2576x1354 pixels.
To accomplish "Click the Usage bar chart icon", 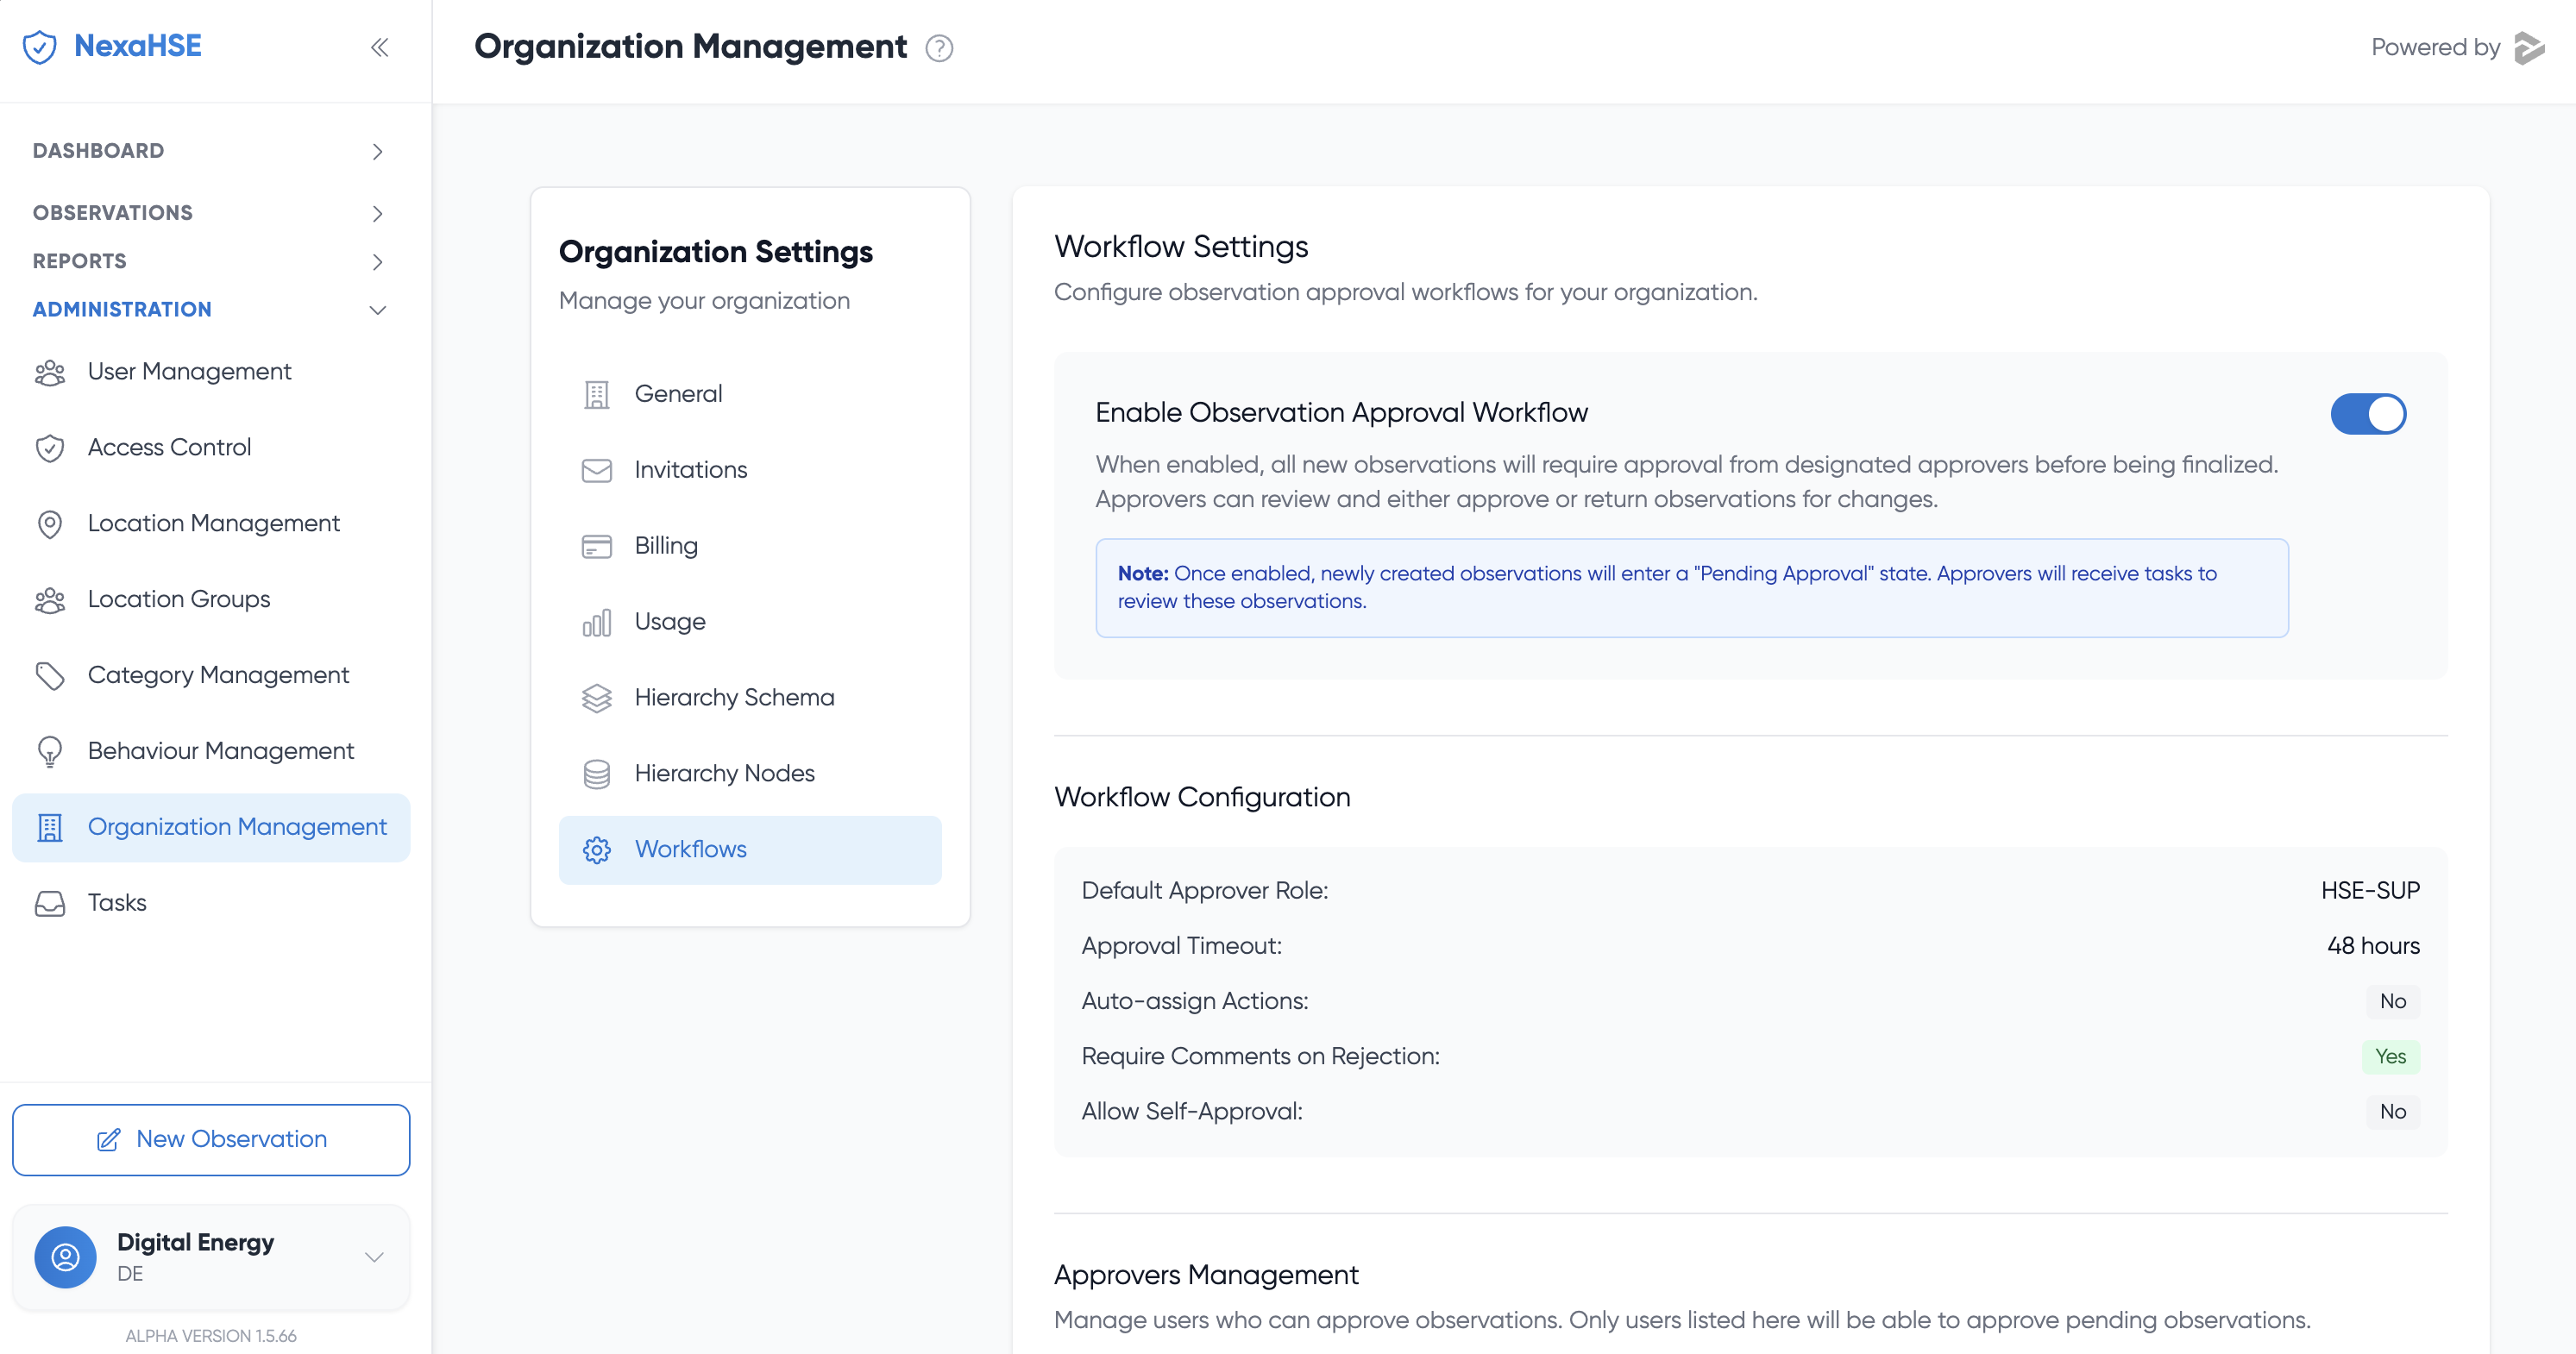I will coord(597,622).
